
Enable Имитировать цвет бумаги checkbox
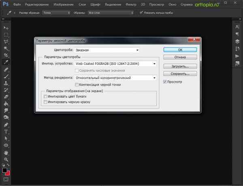click(x=45, y=96)
